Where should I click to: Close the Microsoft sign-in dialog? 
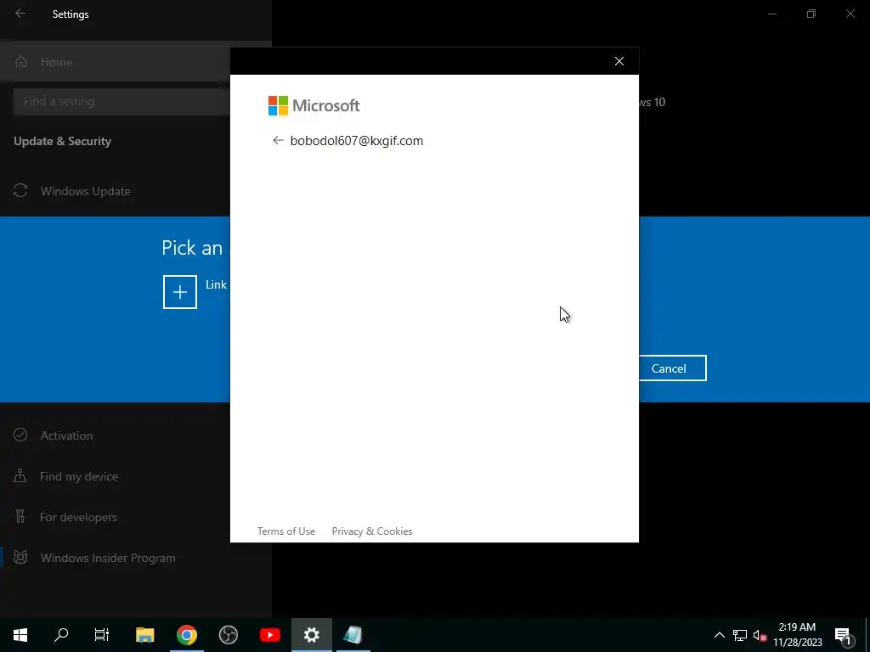click(x=619, y=61)
